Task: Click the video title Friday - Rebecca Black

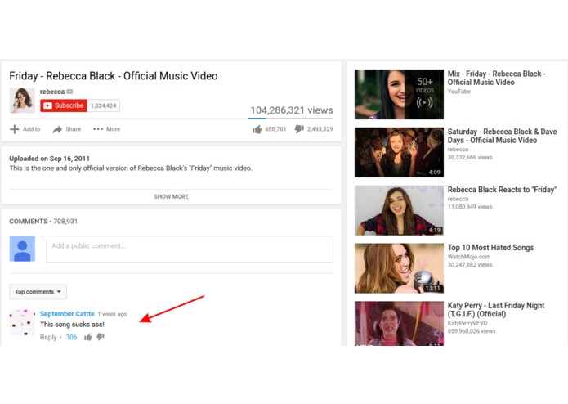Action: pyautogui.click(x=114, y=76)
